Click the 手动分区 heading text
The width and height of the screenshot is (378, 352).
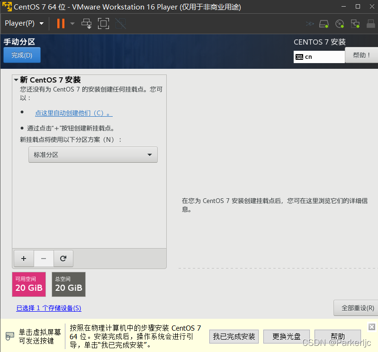click(x=19, y=42)
